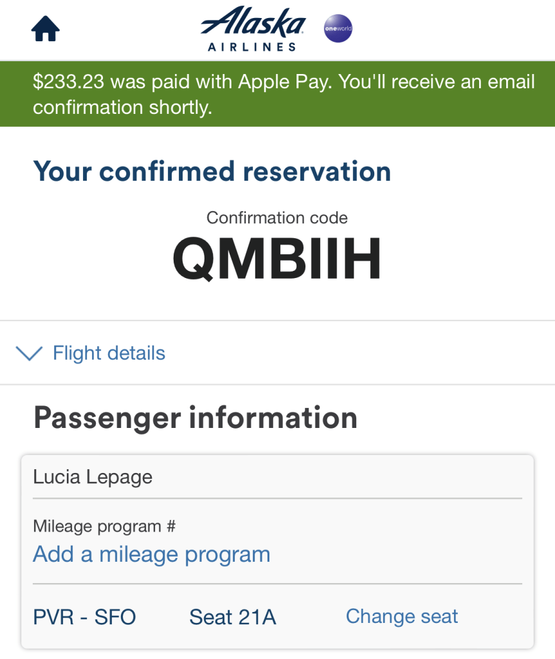Click the Seat 21A text

click(232, 617)
